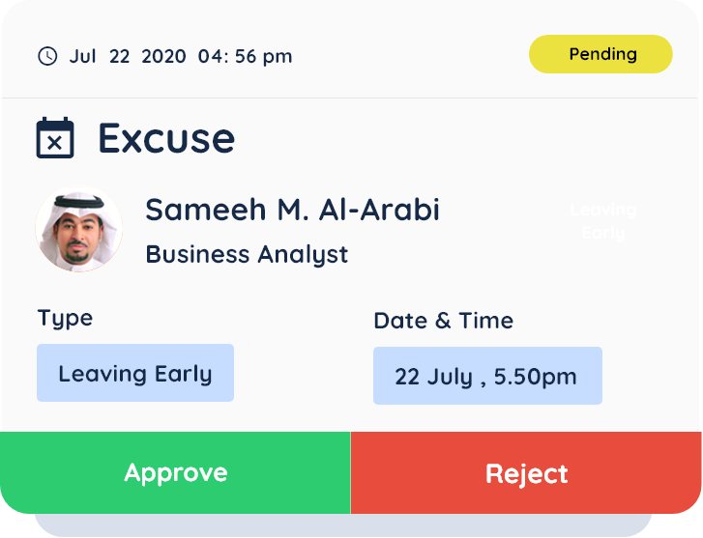
Task: Click the Excuse heading text
Action: (166, 139)
